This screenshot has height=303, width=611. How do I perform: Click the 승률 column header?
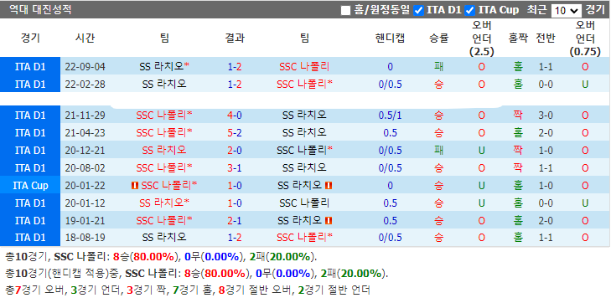[439, 39]
